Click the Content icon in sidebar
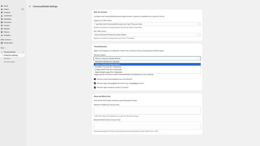Screen dimensions: 260x146 click(2, 26)
